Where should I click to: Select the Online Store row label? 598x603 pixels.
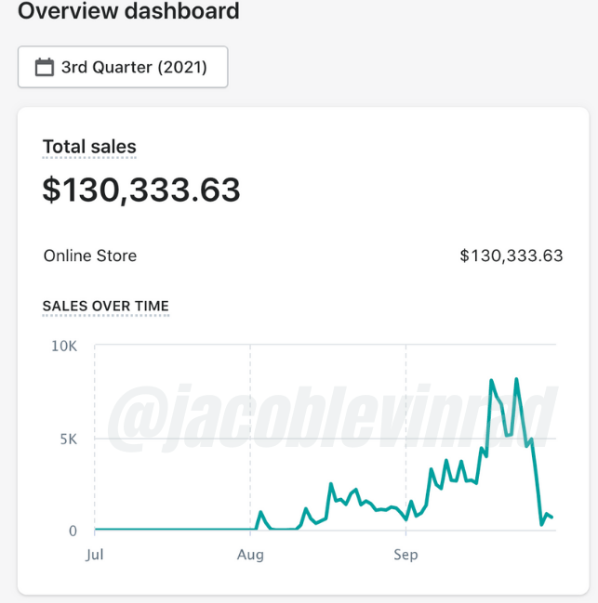tap(90, 256)
